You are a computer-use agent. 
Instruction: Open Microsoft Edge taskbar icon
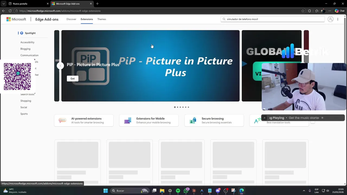point(242,191)
